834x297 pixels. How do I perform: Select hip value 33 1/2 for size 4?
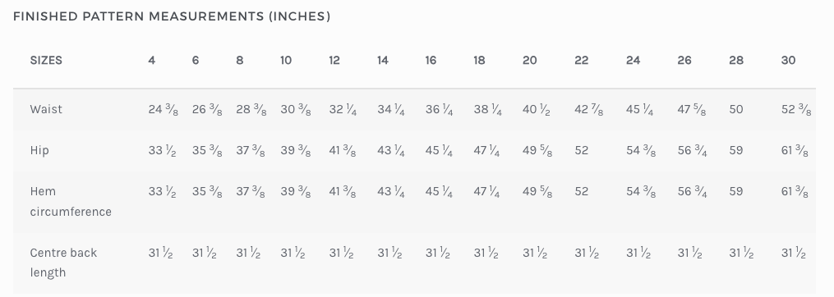pos(162,150)
